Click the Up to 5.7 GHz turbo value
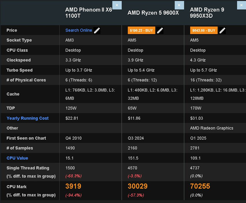 coord(203,70)
